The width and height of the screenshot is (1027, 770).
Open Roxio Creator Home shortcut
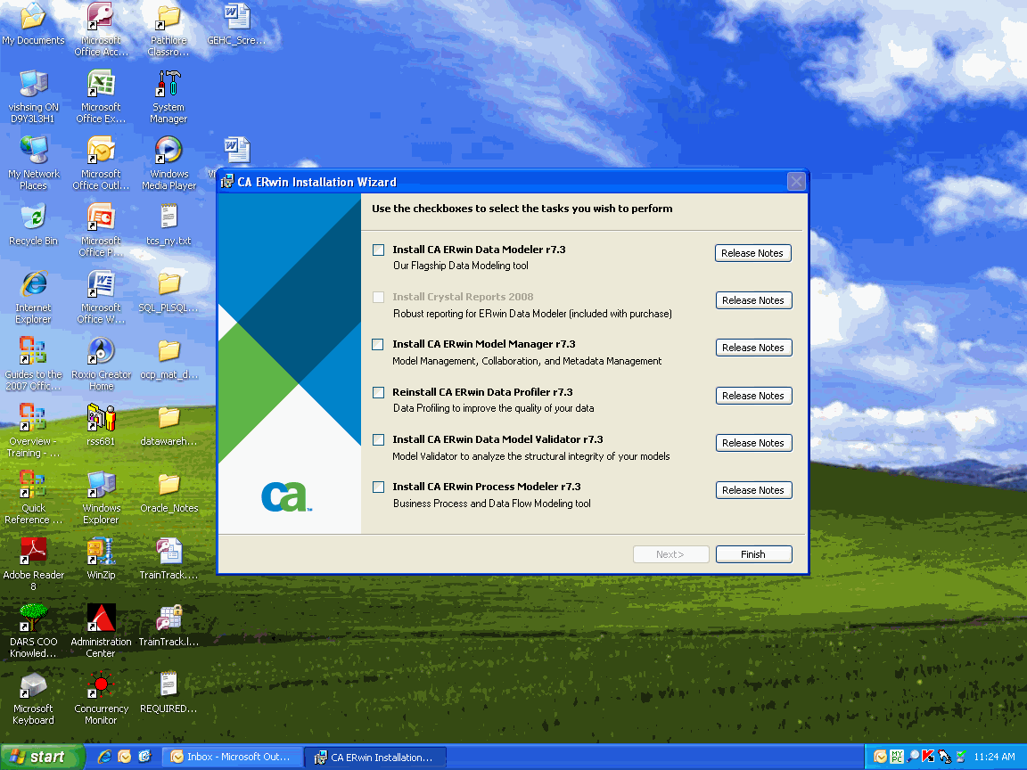coord(101,363)
